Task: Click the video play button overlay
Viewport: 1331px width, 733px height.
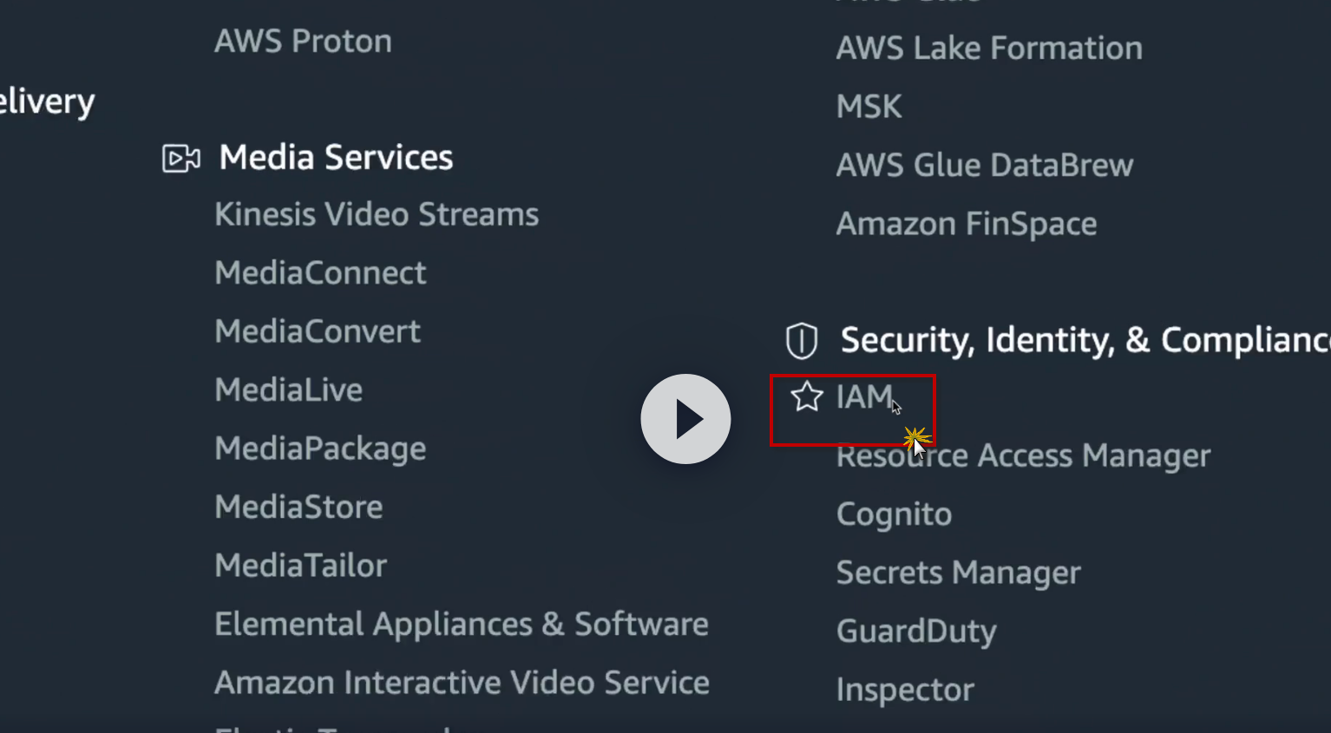Action: click(x=685, y=419)
